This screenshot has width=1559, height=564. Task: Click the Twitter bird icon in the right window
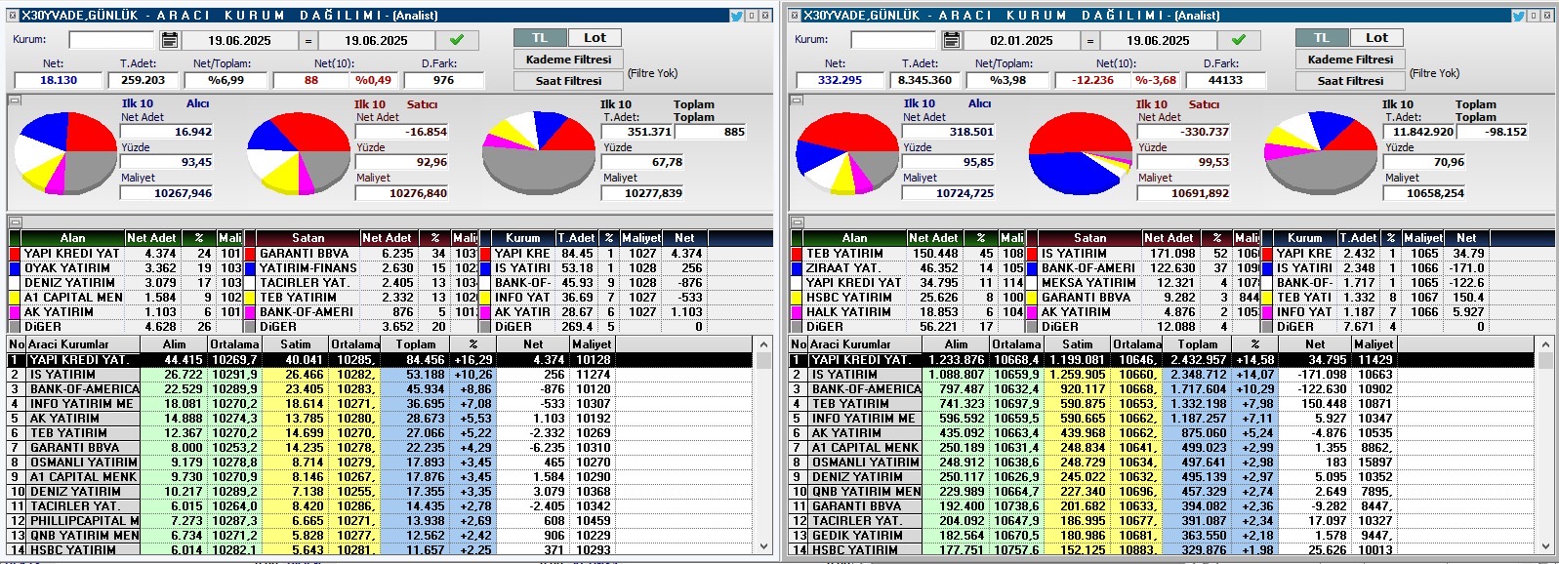(x=1518, y=16)
